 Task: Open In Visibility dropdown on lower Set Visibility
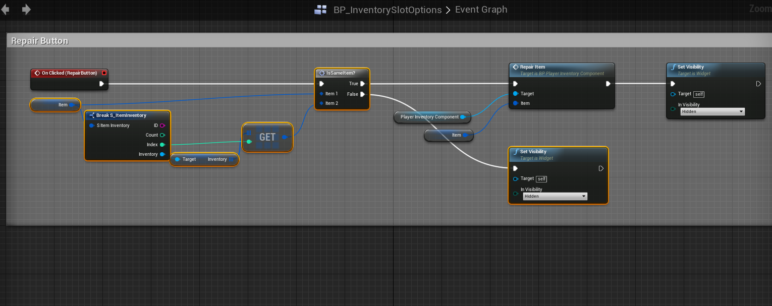555,196
